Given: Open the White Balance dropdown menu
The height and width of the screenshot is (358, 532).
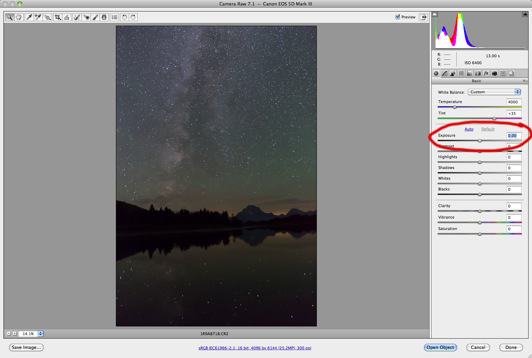Looking at the screenshot, I should click(494, 92).
